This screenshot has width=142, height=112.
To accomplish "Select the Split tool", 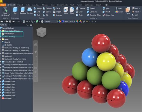I will tap(106, 8).
